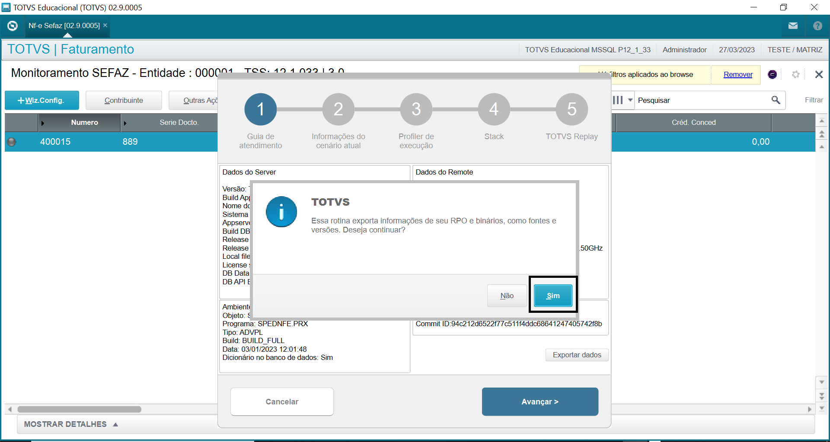Viewport: 830px width, 442px height.
Task: Go to wizard step 1 Guia de atendimento
Action: [261, 109]
